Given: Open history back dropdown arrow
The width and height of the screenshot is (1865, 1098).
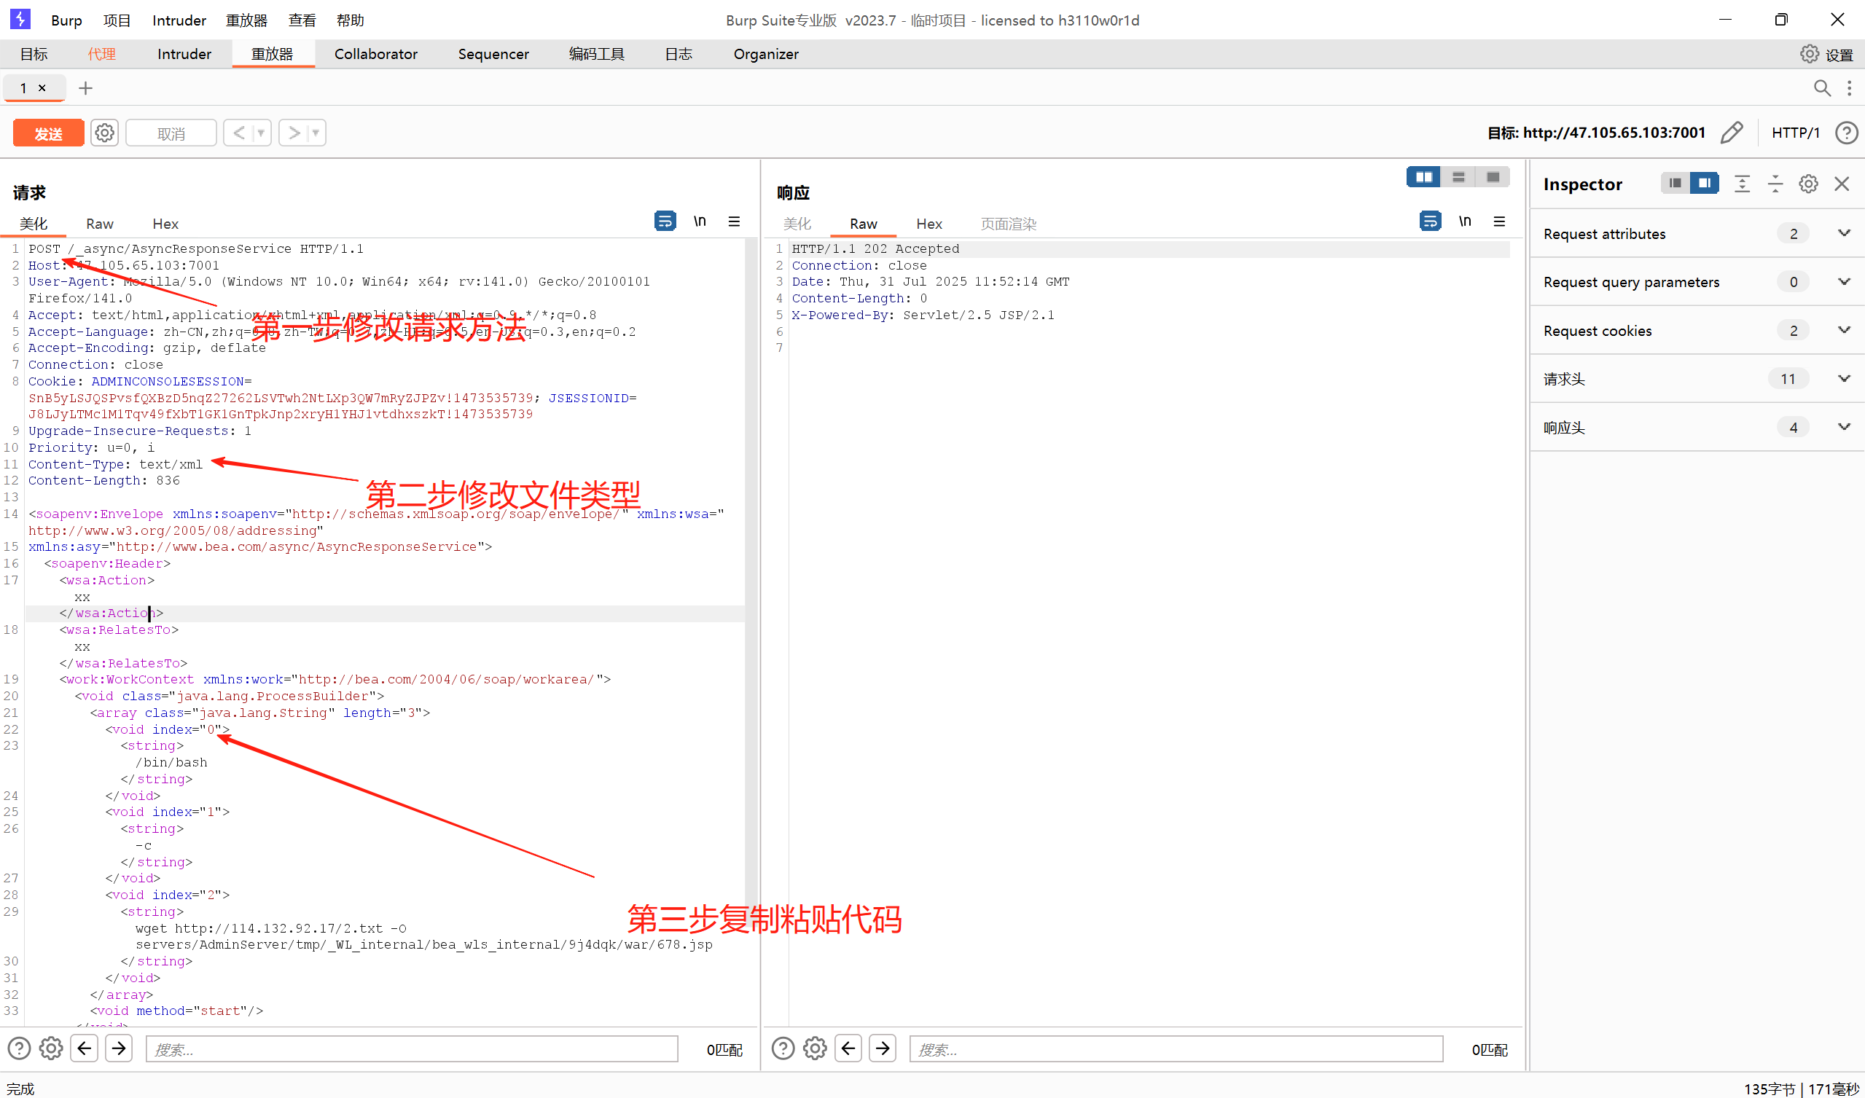Looking at the screenshot, I should [x=260, y=133].
